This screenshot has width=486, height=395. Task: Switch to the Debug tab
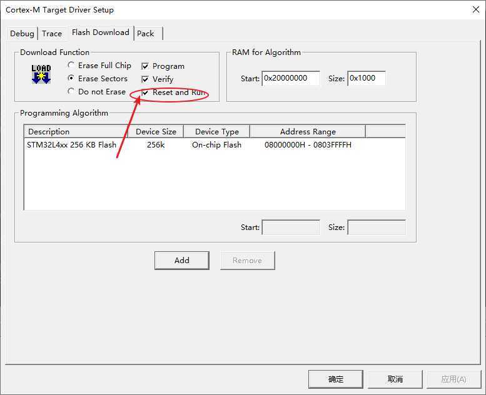click(x=22, y=34)
